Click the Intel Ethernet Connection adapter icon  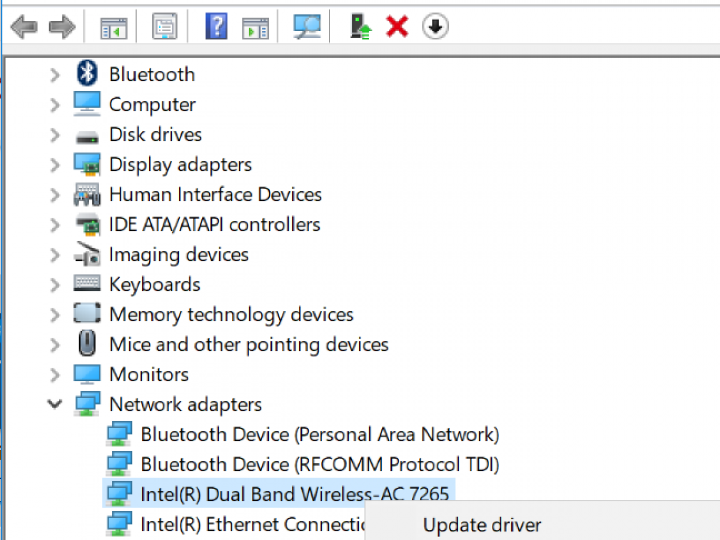coord(119,524)
